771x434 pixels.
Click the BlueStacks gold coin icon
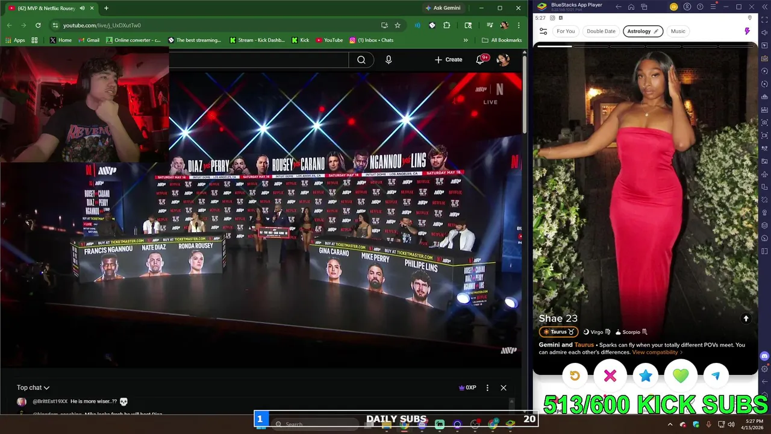click(x=674, y=7)
